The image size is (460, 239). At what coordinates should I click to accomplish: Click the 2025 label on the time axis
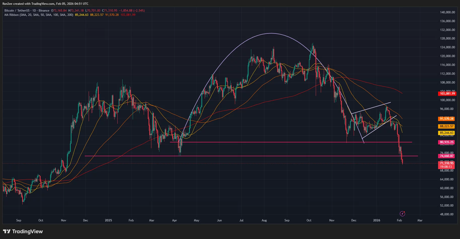(x=109, y=220)
